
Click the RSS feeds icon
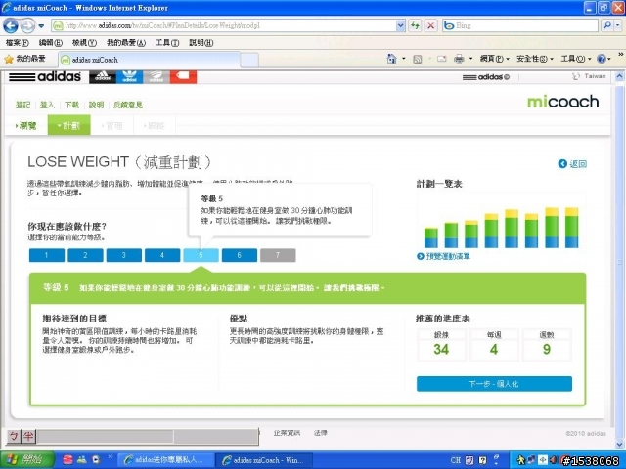pyautogui.click(x=418, y=60)
